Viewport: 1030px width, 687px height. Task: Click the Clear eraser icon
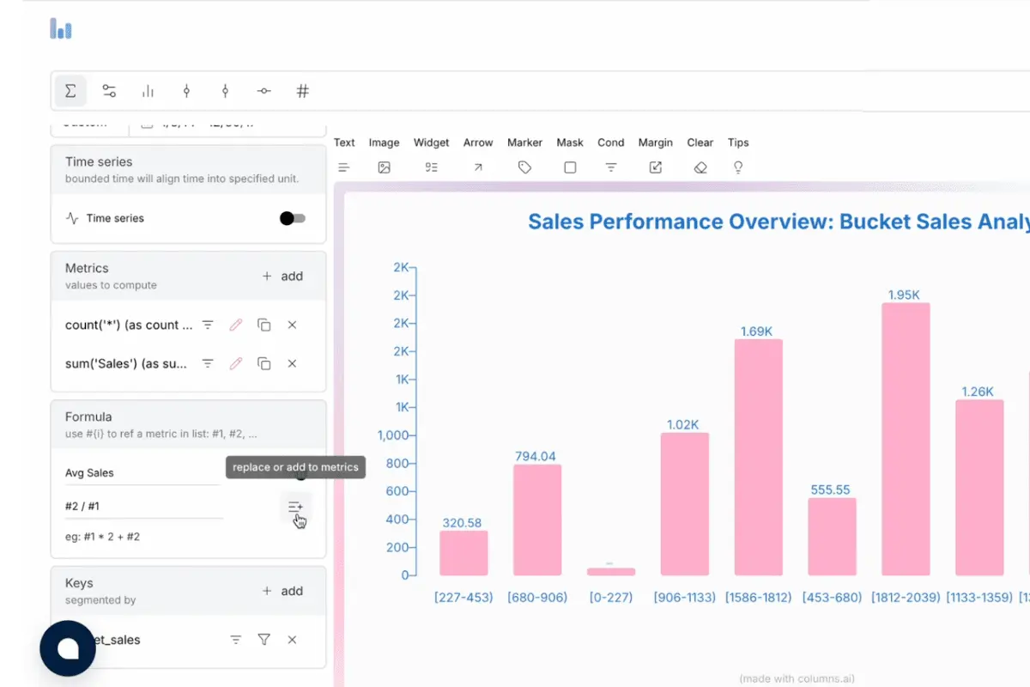coord(700,167)
